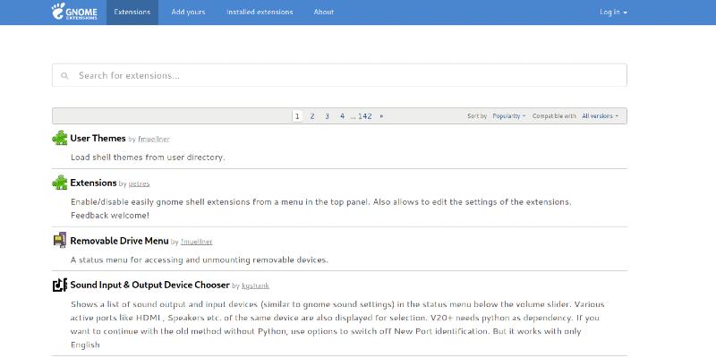The image size is (716, 358).
Task: Focus the Search for extensions field
Action: (x=340, y=76)
